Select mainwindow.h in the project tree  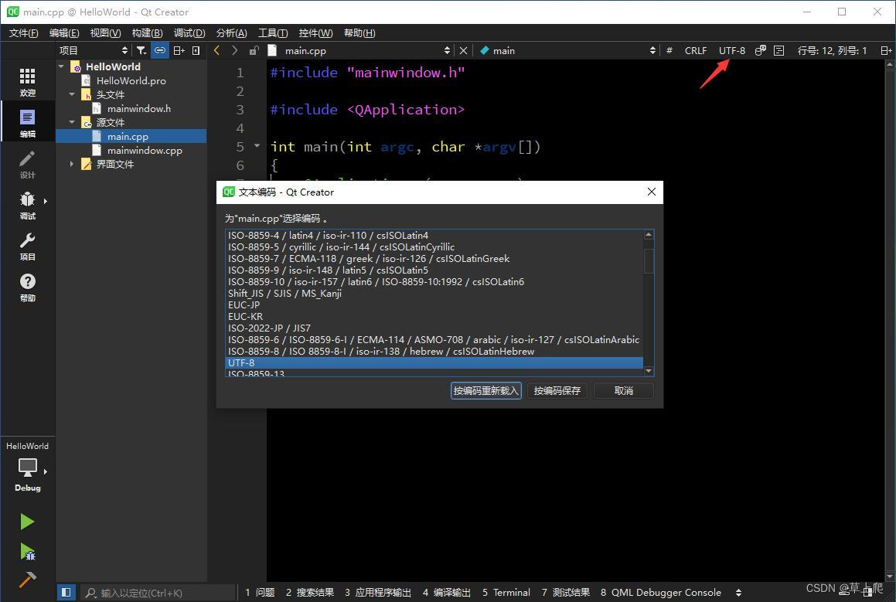click(139, 108)
